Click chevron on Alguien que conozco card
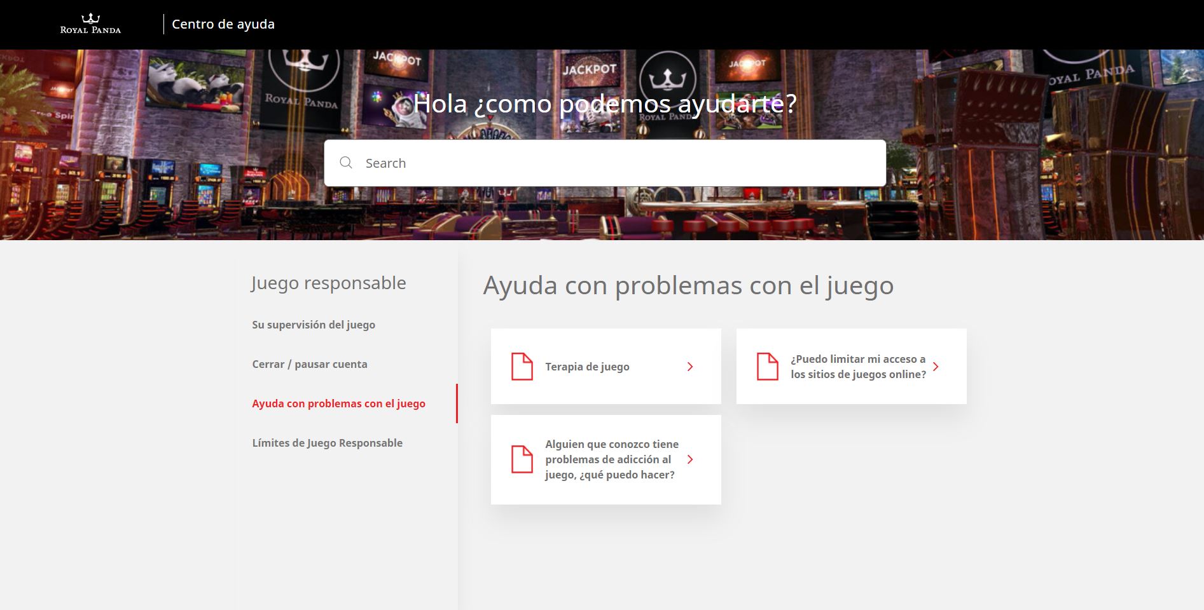This screenshot has height=610, width=1204. click(690, 459)
